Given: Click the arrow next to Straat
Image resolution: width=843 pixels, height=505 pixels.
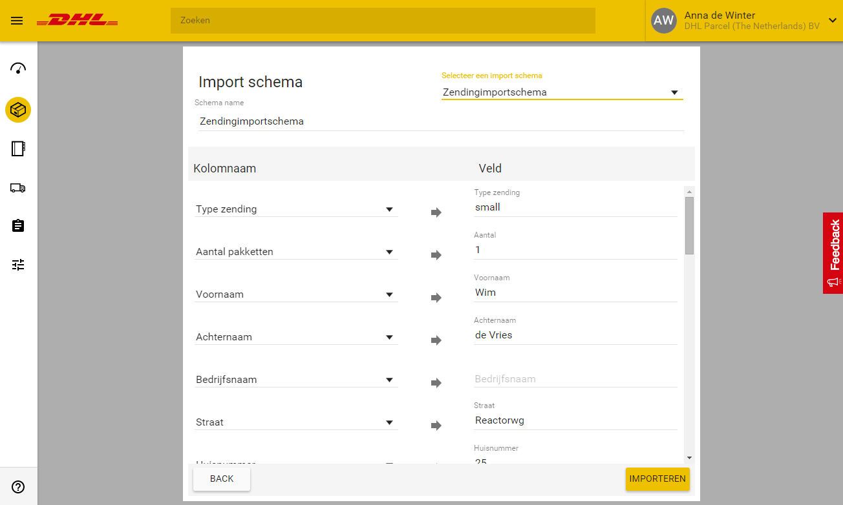Looking at the screenshot, I should coord(436,426).
